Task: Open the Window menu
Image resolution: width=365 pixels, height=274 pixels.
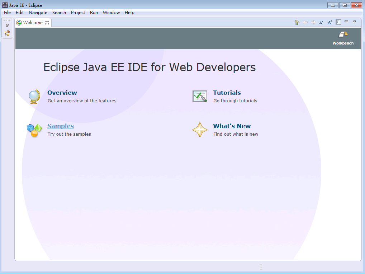Action: tap(111, 13)
